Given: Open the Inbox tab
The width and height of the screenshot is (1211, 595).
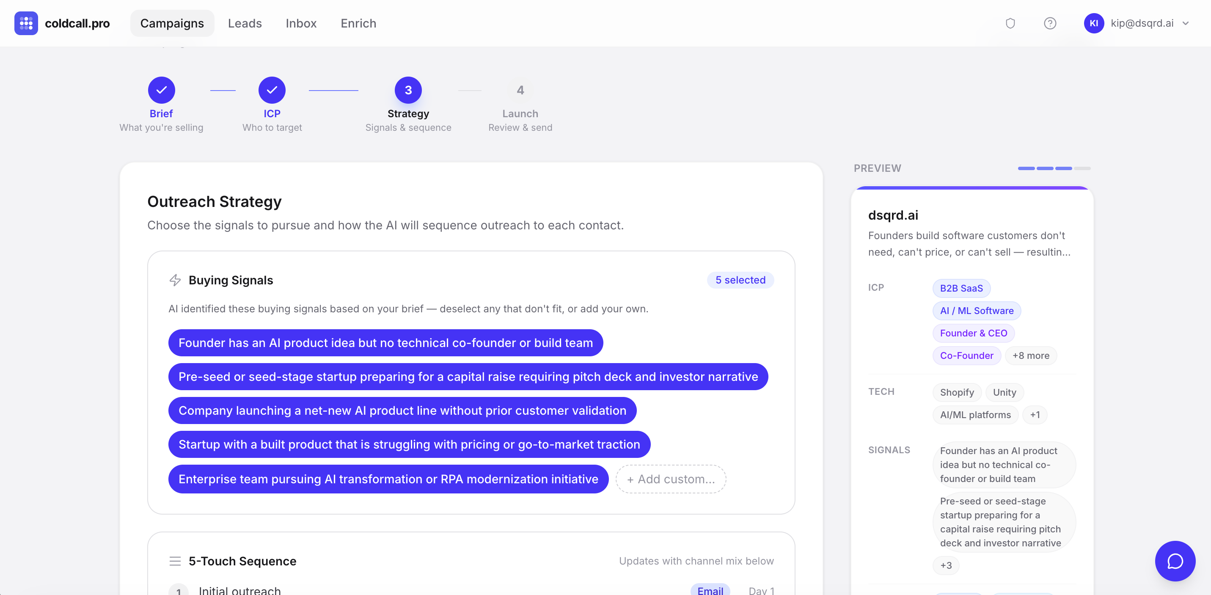Looking at the screenshot, I should click(x=301, y=23).
